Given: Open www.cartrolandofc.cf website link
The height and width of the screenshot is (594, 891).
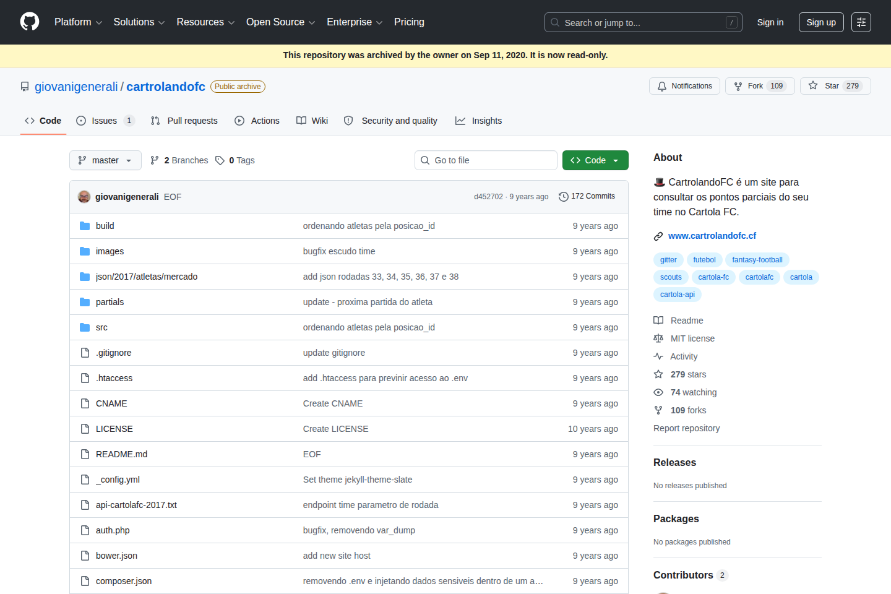Looking at the screenshot, I should (x=712, y=236).
